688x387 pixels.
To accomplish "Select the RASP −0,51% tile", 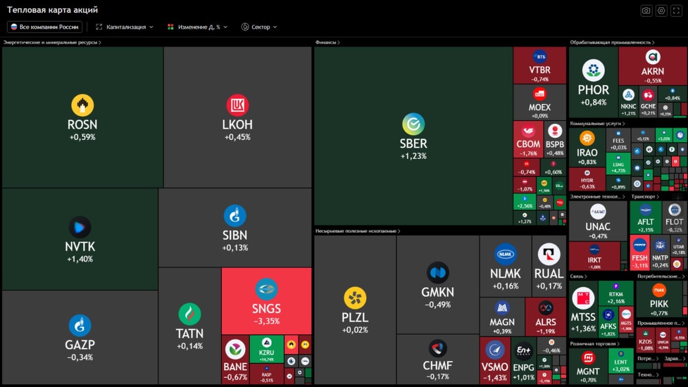I will [267, 374].
